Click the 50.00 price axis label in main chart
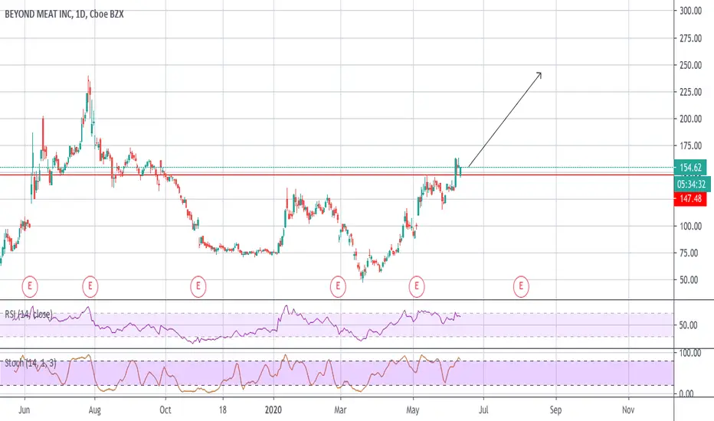Screen dimensions: 714x421 [689, 280]
